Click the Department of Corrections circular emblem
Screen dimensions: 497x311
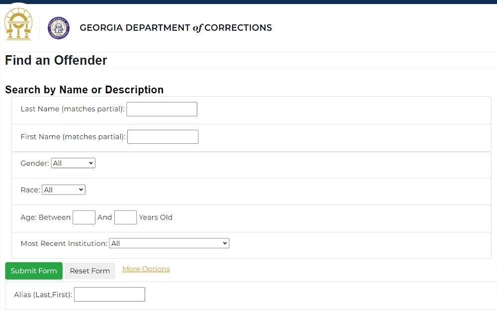(58, 28)
